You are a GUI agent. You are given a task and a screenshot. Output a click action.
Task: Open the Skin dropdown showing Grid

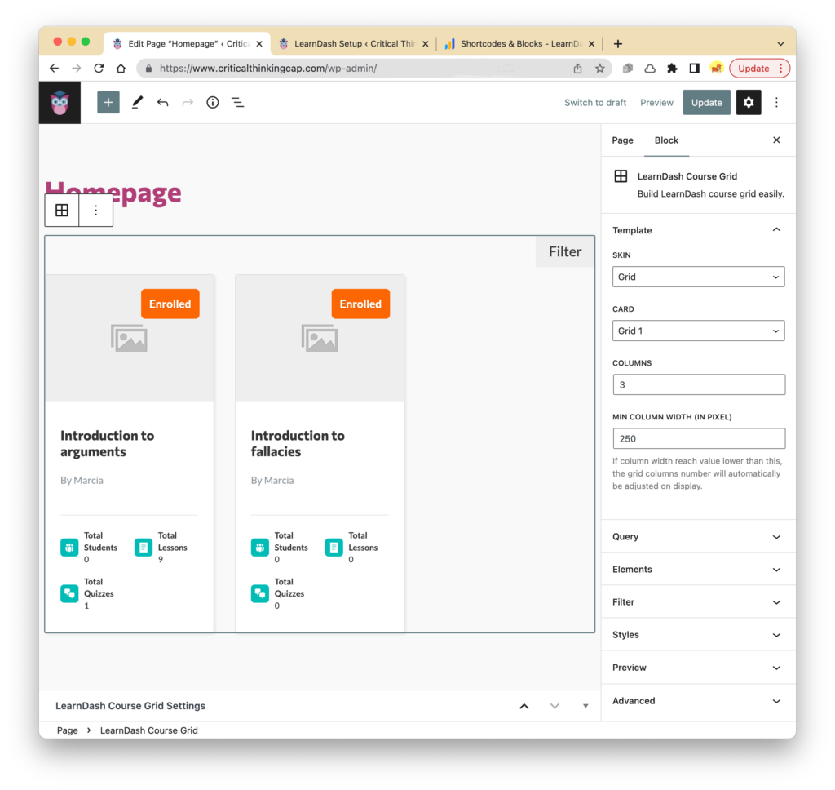pyautogui.click(x=698, y=277)
